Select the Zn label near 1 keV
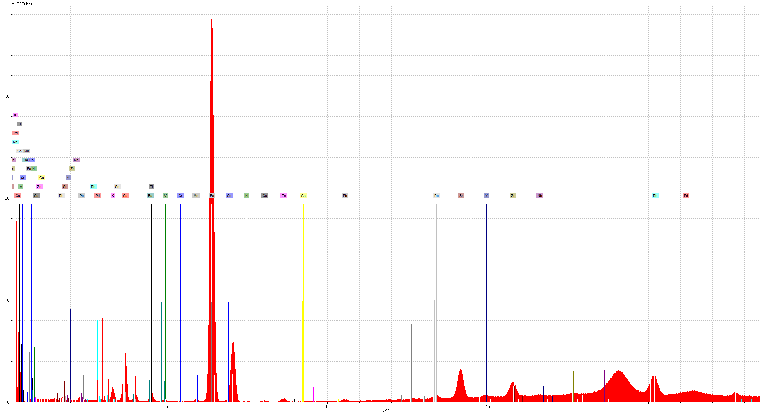This screenshot has height=413, width=763. [x=39, y=187]
